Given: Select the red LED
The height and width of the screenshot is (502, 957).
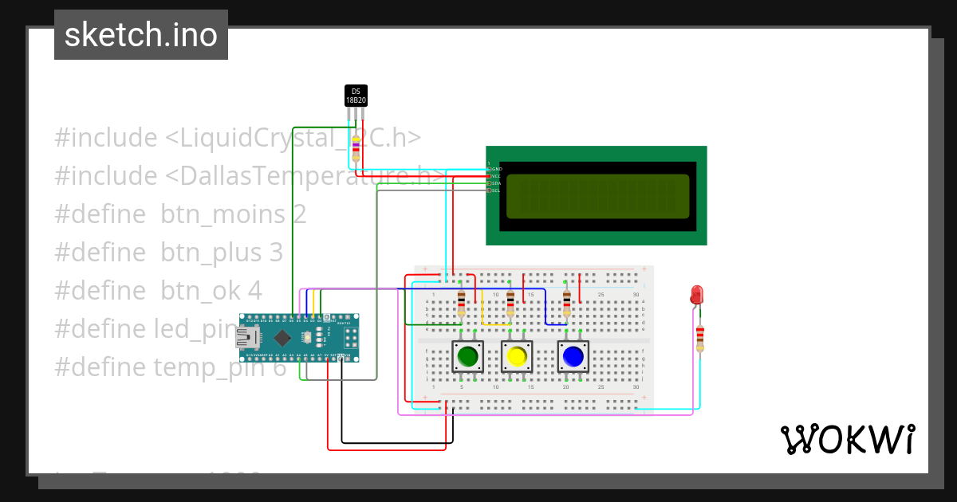Looking at the screenshot, I should point(695,295).
